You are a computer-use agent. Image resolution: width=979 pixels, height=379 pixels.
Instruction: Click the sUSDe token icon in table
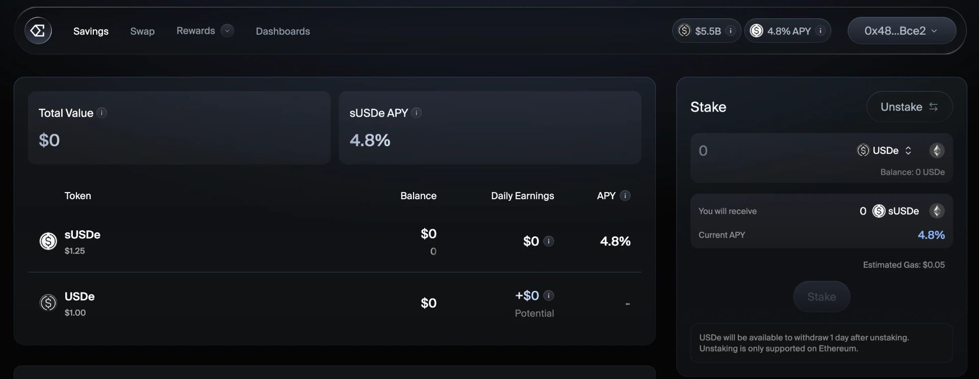(48, 241)
